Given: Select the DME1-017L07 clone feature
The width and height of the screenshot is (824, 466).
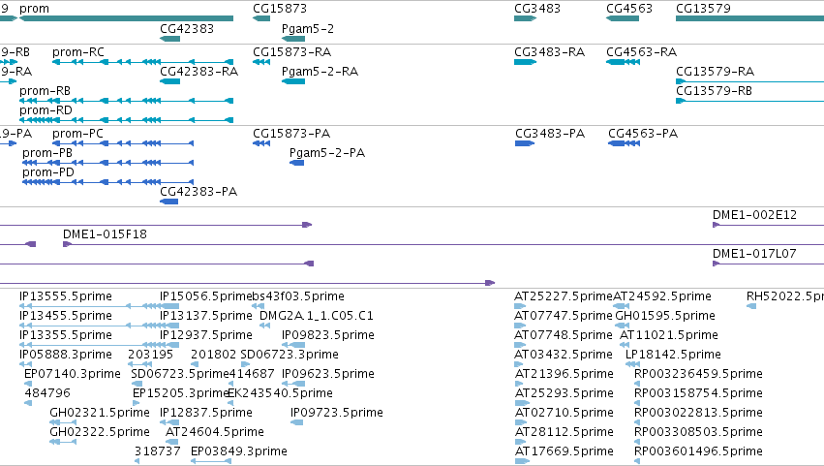Looking at the screenshot, I should coord(768,264).
